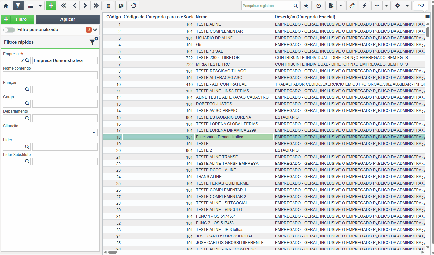Delete the selected record with trash icon
Screen dimensions: 434x255
tap(108, 6)
